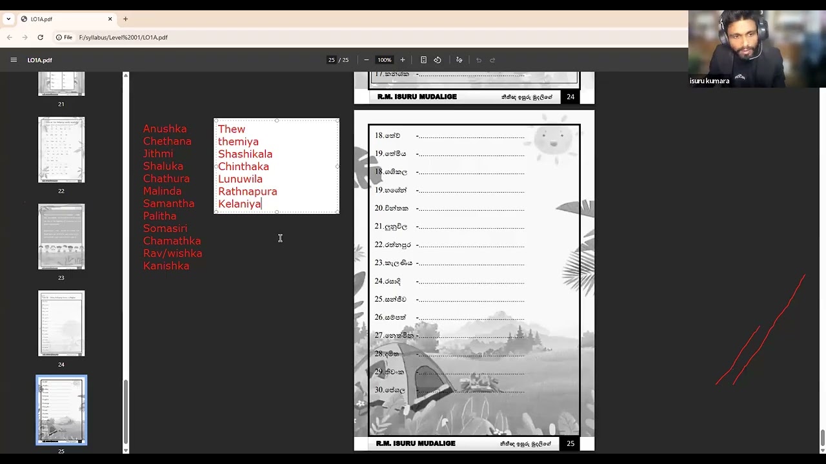Click the text 'Kanishka'
The image size is (826, 464).
coord(166,266)
